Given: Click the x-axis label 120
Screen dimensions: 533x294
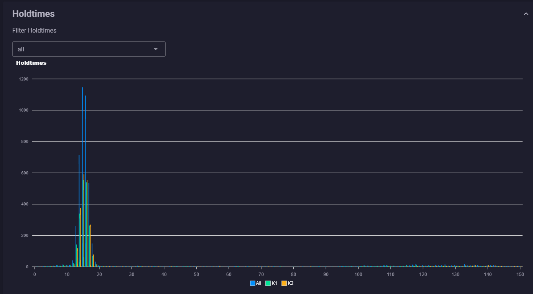Looking at the screenshot, I should (x=423, y=274).
